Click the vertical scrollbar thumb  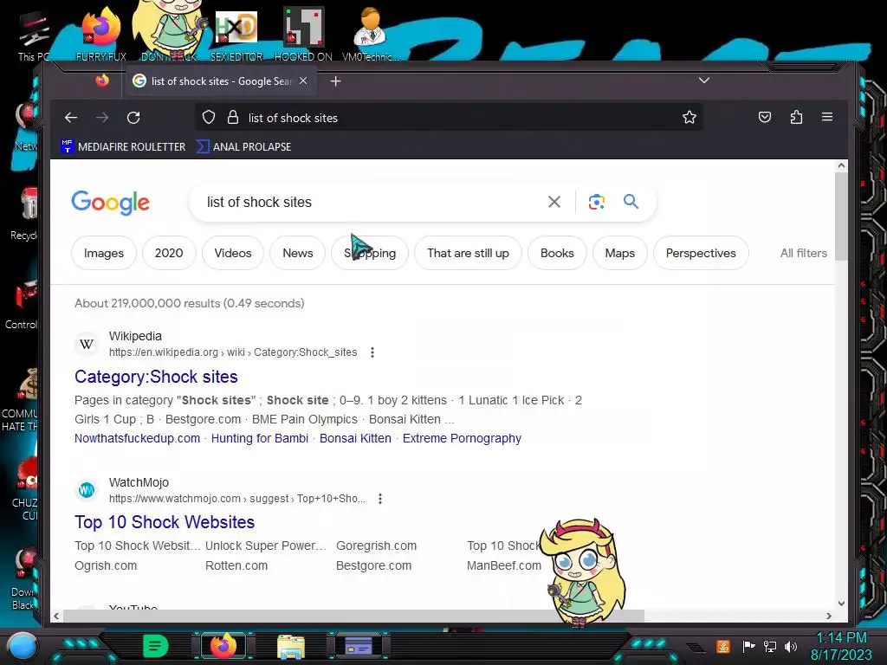[841, 216]
